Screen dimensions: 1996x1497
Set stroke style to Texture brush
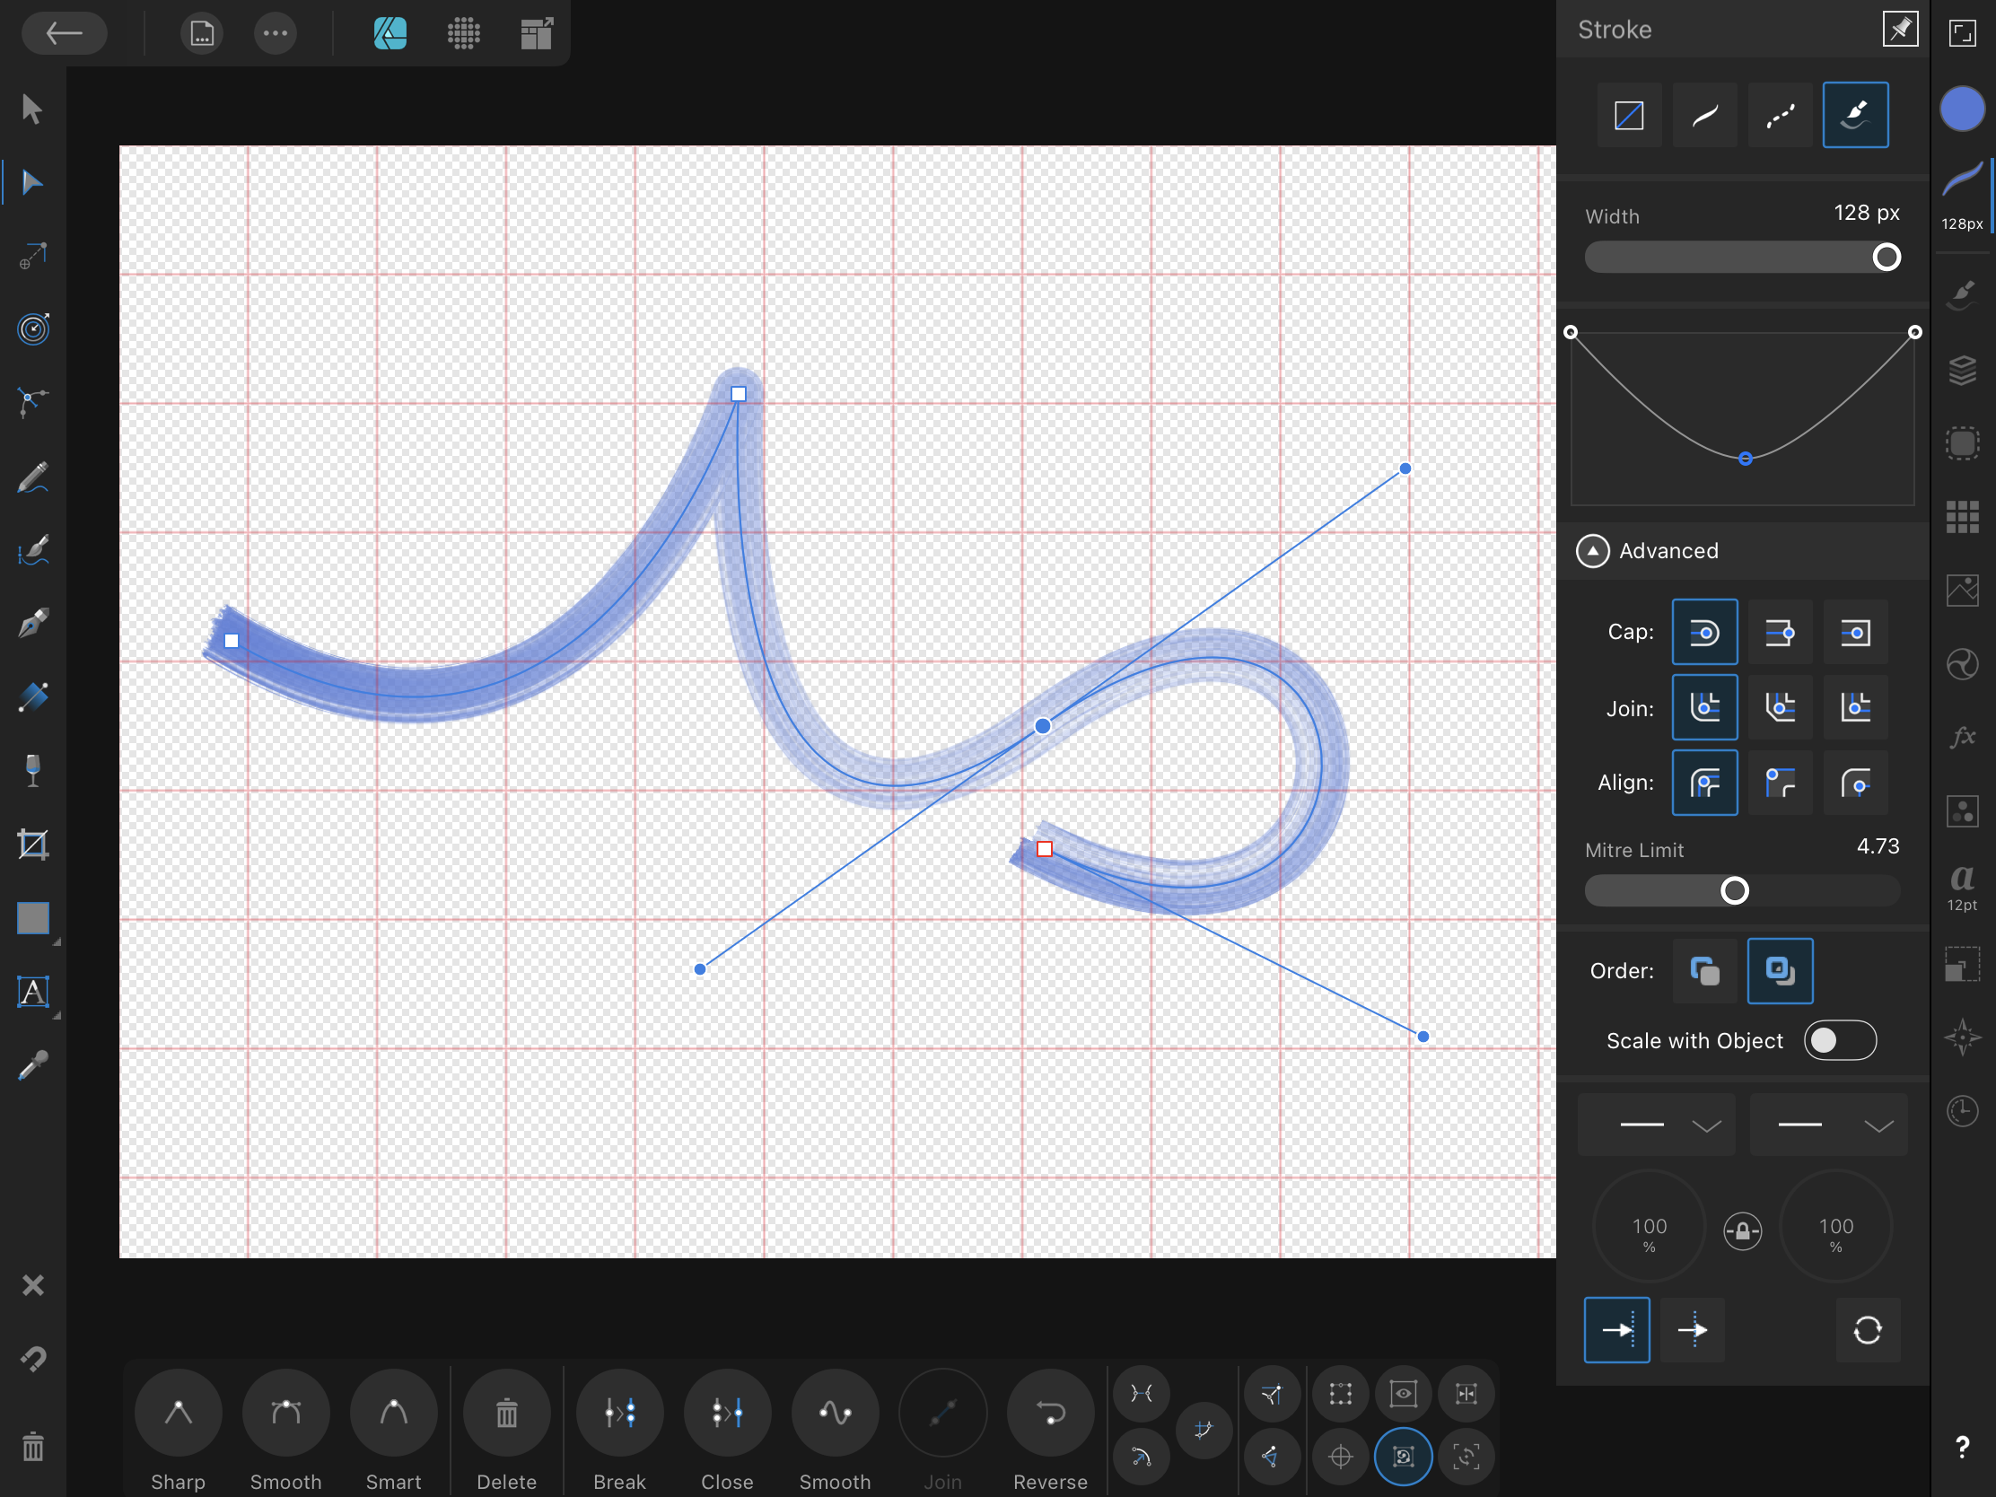pos(1855,115)
